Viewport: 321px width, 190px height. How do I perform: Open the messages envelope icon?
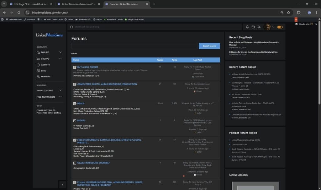[x=253, y=27]
